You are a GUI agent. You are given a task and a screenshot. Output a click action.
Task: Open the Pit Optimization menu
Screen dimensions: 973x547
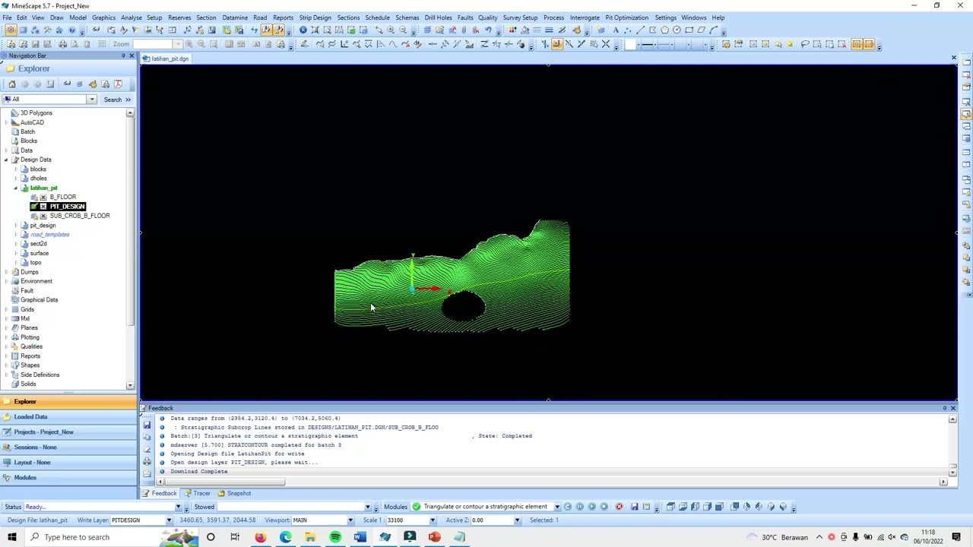click(x=626, y=17)
